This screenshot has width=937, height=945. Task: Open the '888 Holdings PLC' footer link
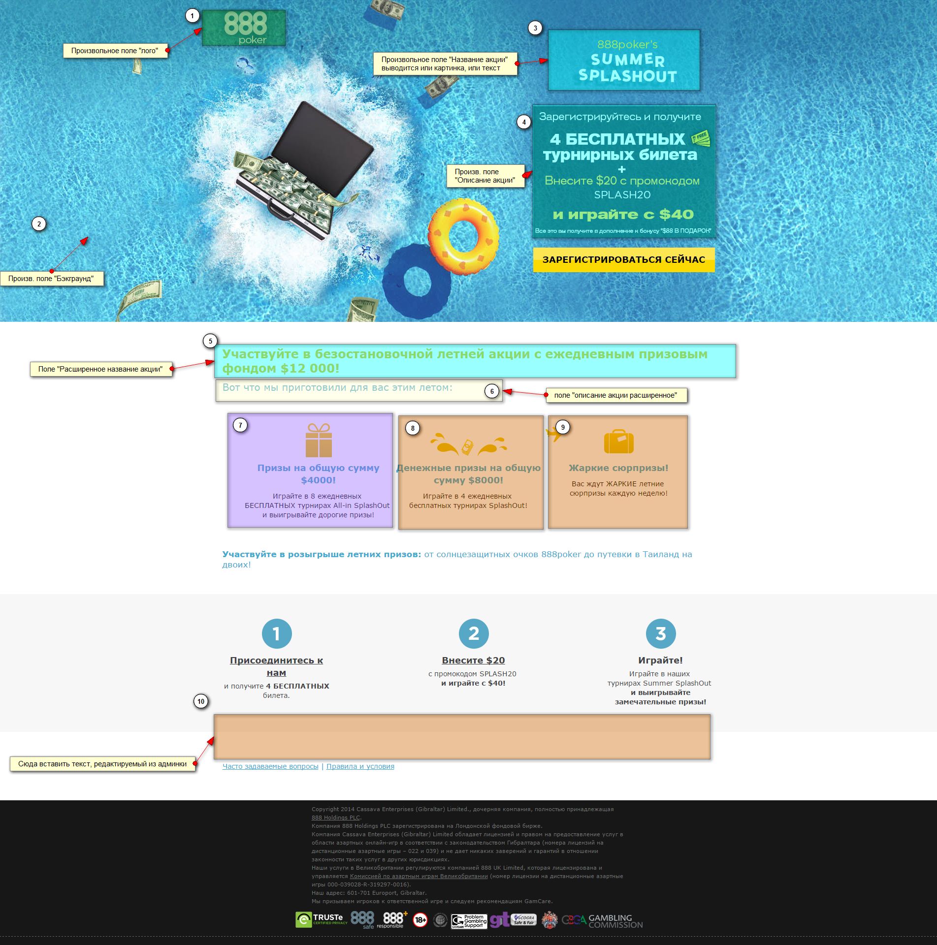pyautogui.click(x=336, y=818)
